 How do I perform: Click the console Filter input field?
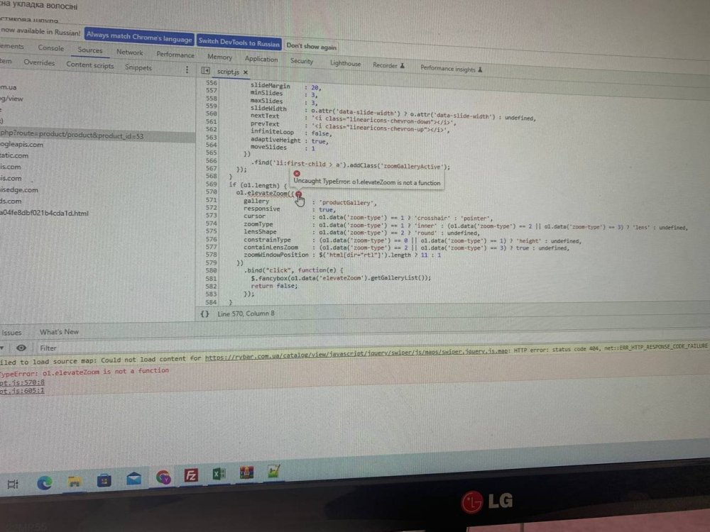click(85, 348)
